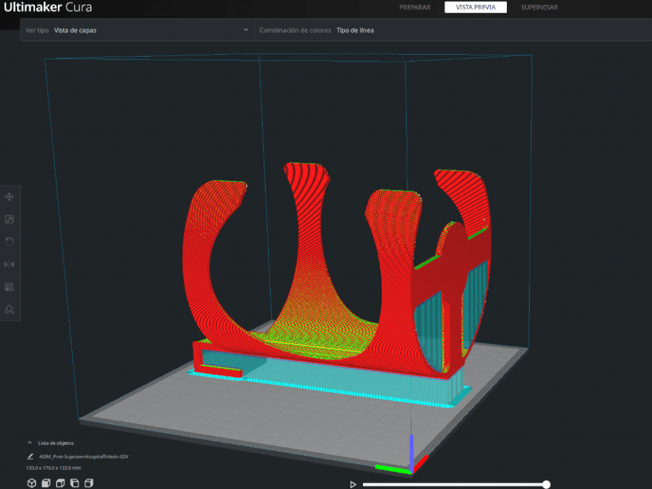The width and height of the screenshot is (652, 489).
Task: Switch camera to top view icon
Action: tap(60, 483)
